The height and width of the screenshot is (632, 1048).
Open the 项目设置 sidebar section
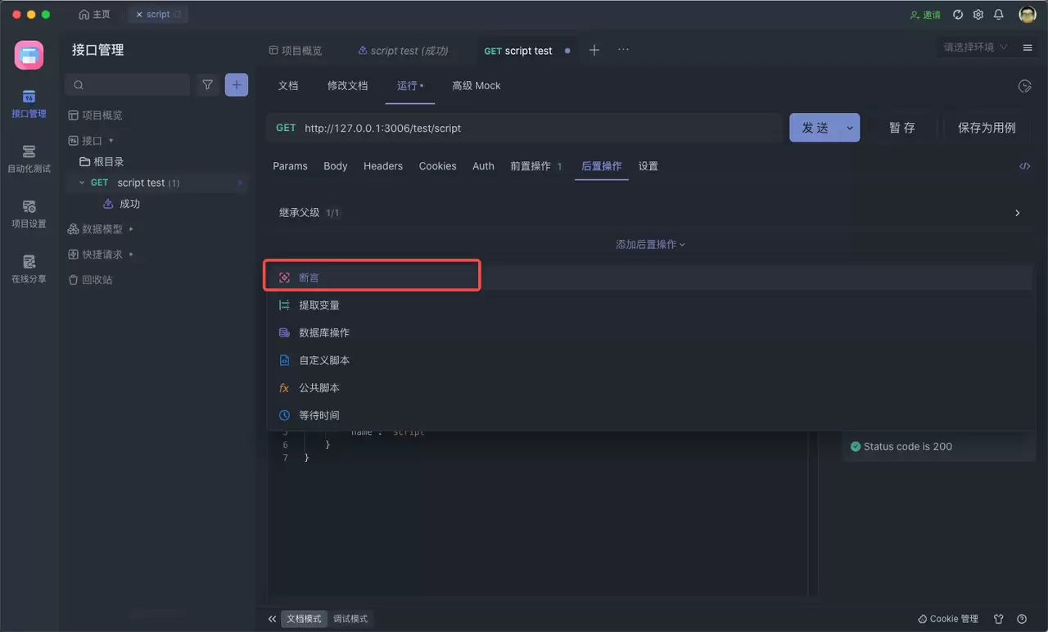click(29, 214)
